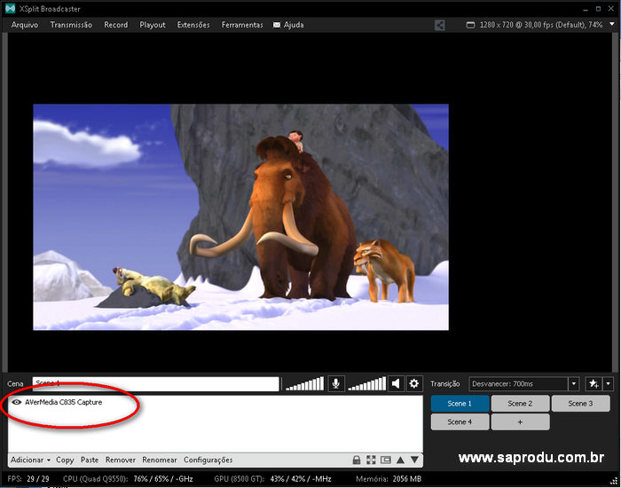Click Paste in the sources toolbar
621x488 pixels.
point(90,460)
